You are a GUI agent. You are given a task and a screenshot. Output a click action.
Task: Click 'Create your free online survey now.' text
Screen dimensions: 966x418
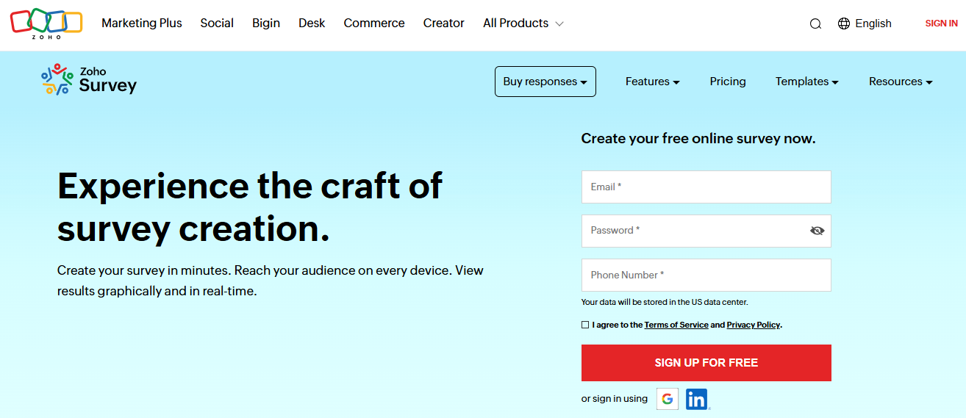[x=698, y=138]
